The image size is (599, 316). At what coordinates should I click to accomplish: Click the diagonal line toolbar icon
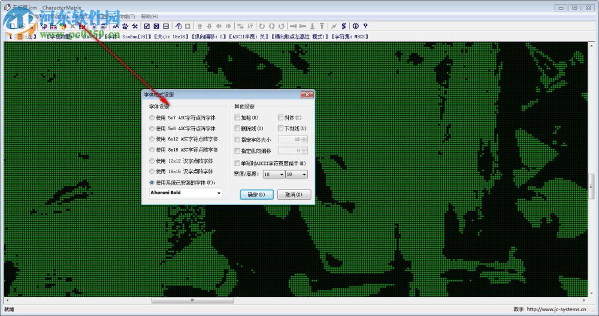[x=334, y=26]
